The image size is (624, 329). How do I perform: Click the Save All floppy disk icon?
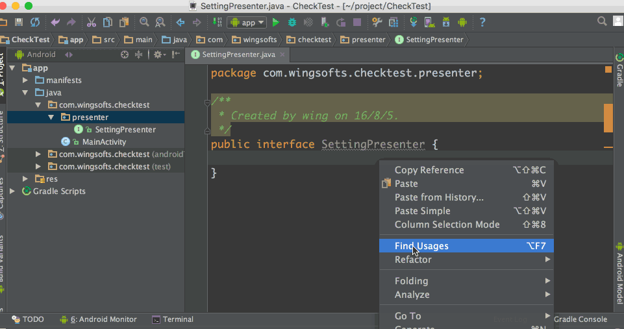pyautogui.click(x=19, y=23)
